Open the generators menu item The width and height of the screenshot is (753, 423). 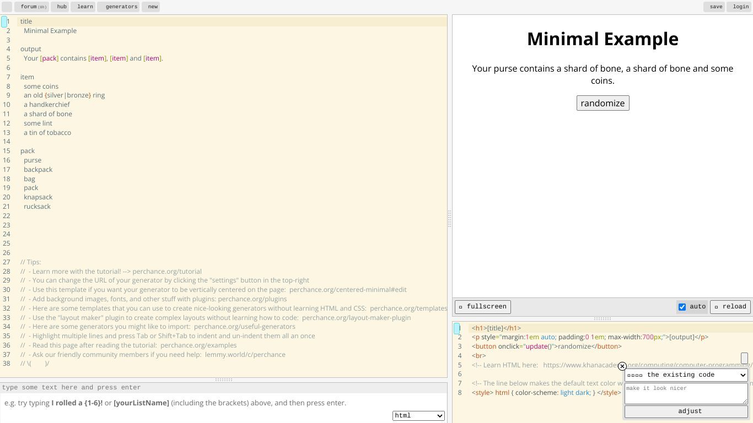coord(119,7)
